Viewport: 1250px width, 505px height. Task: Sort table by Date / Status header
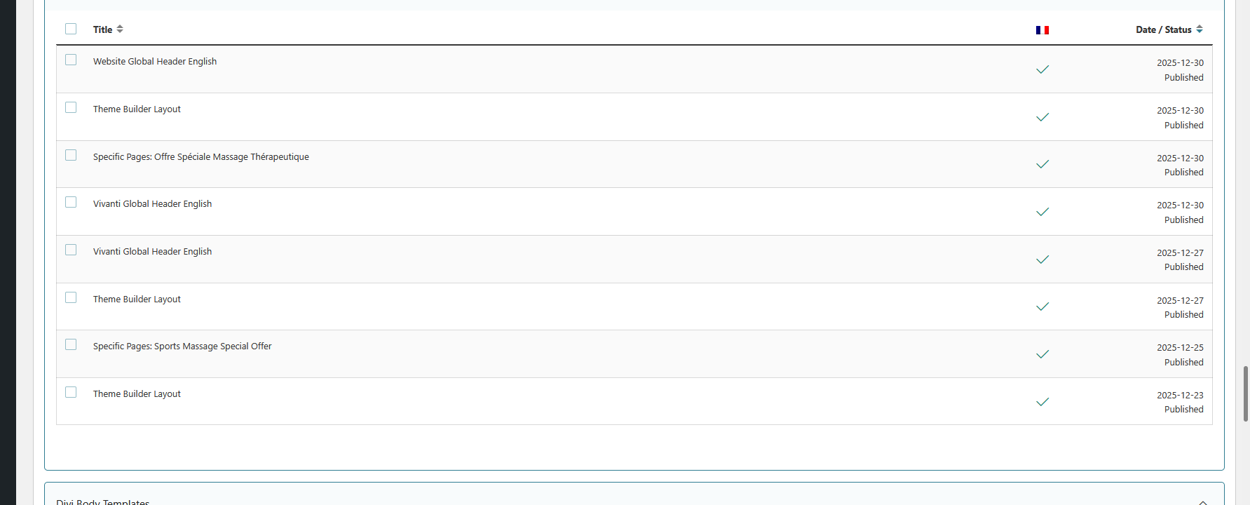pyautogui.click(x=1163, y=29)
